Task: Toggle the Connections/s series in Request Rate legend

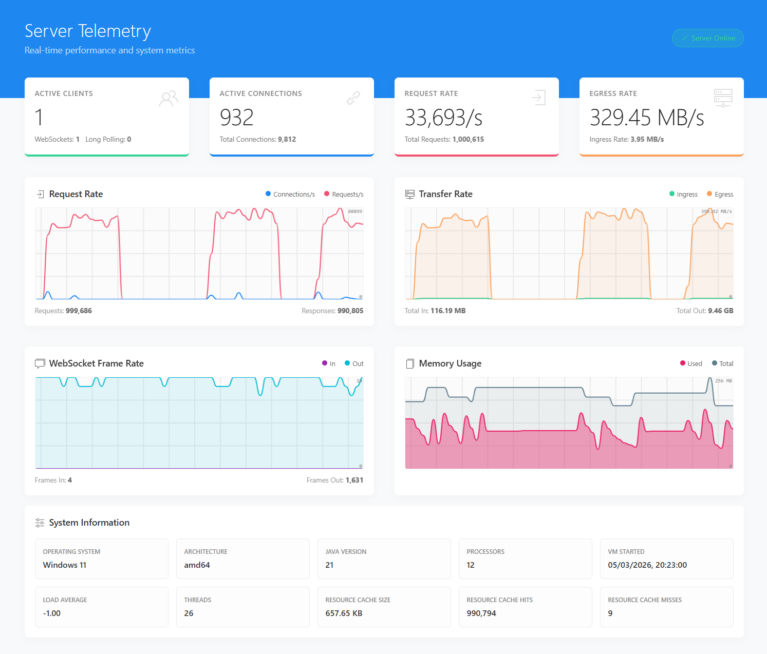Action: (x=290, y=194)
